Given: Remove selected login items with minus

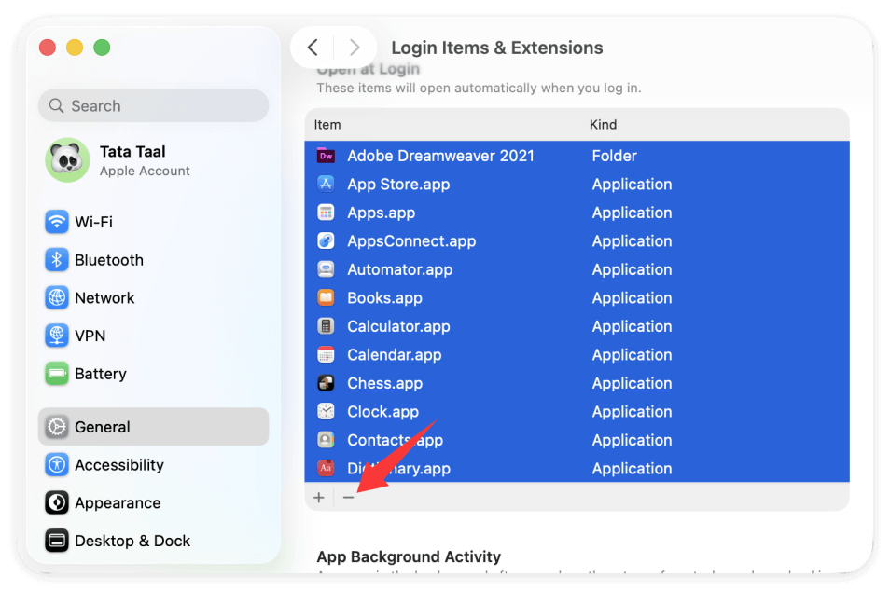Looking at the screenshot, I should point(349,497).
